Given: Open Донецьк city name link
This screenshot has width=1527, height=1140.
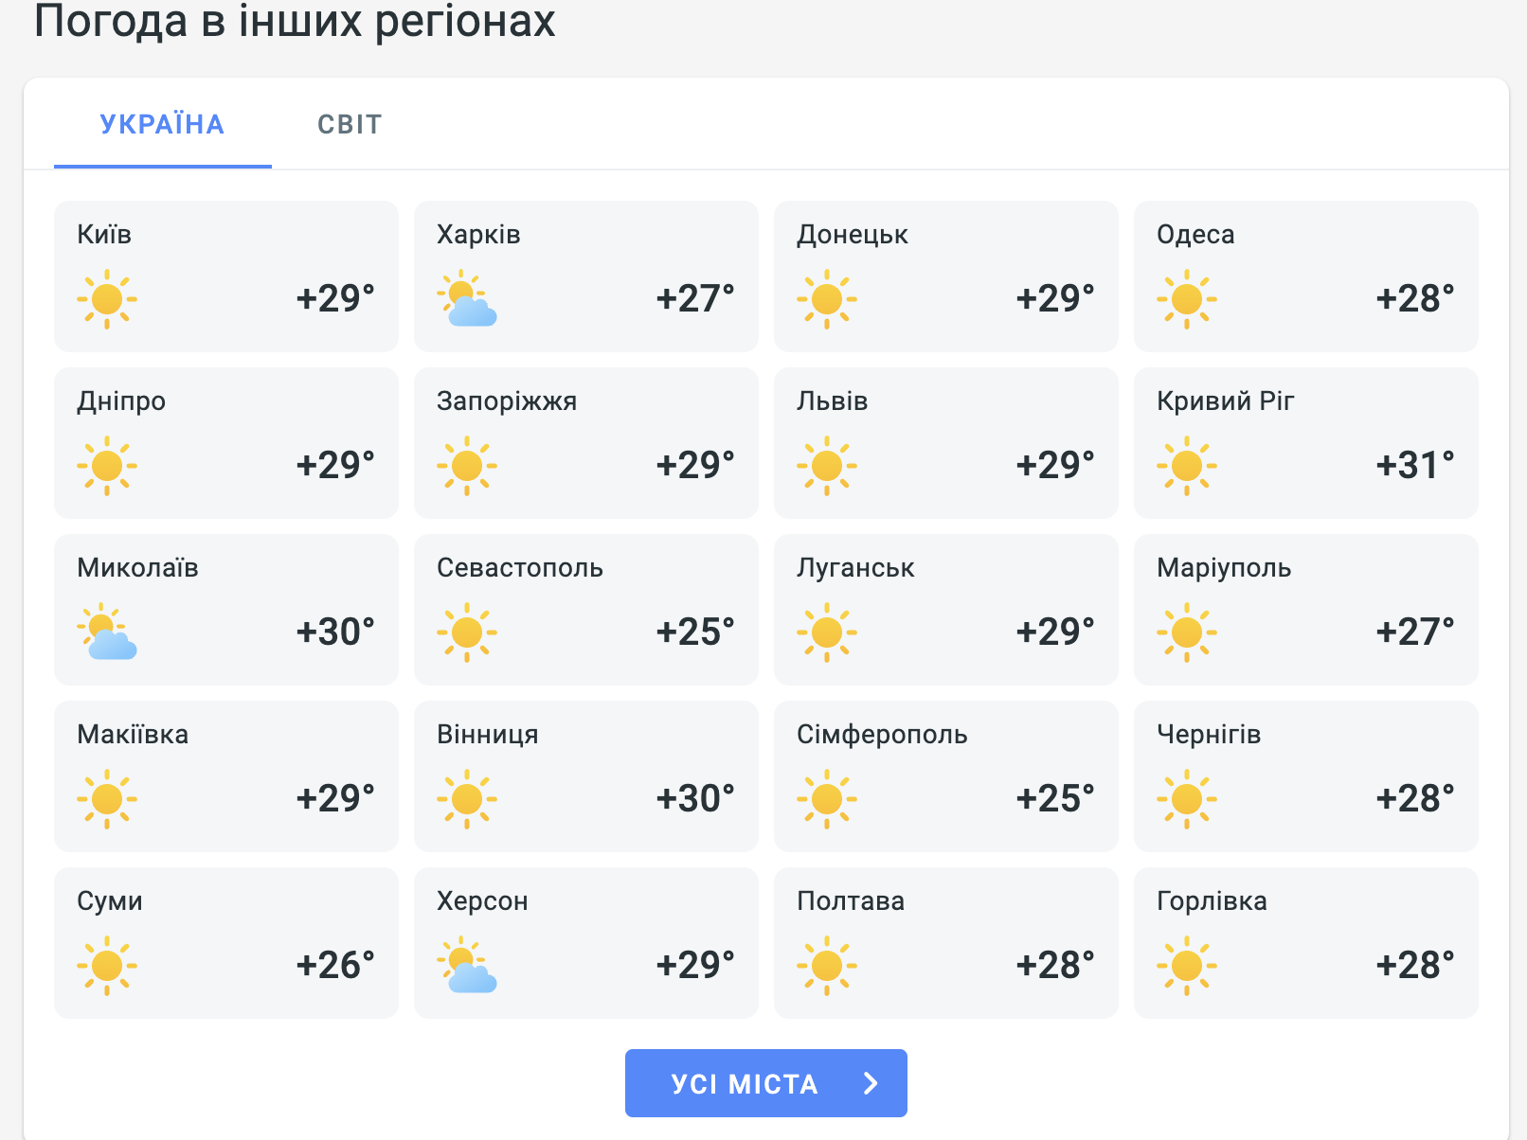Looking at the screenshot, I should click(853, 235).
